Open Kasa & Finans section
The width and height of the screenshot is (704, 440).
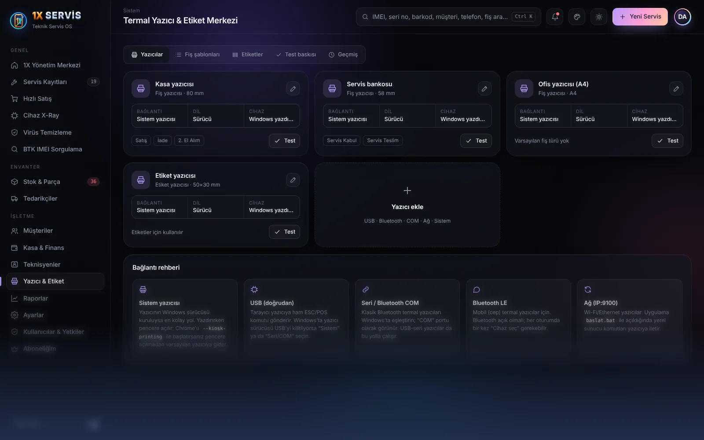[55, 248]
